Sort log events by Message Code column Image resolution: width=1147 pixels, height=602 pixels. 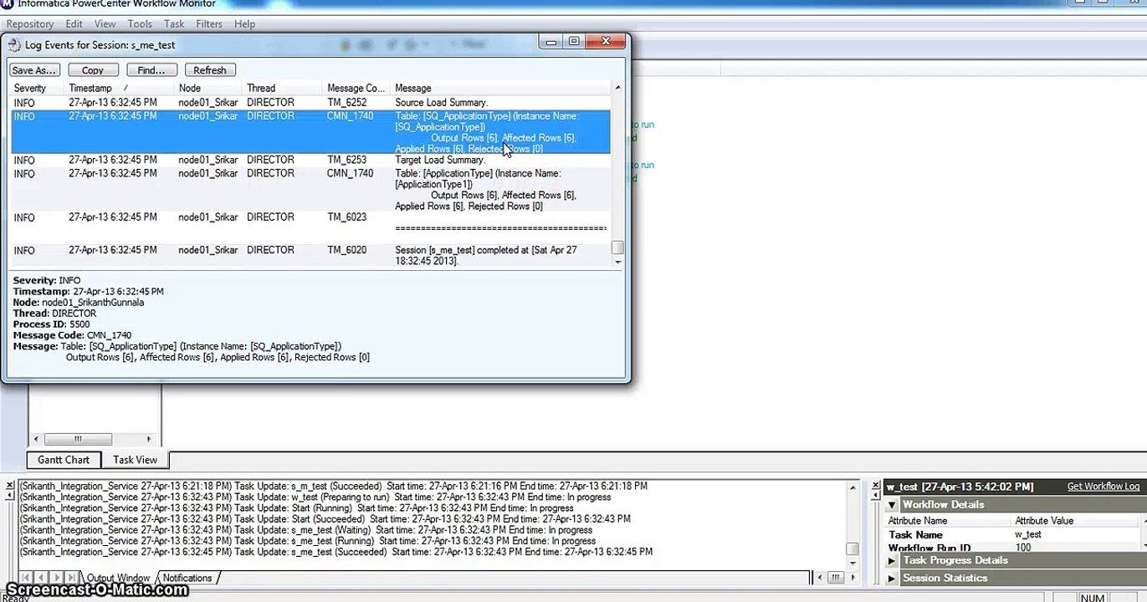pyautogui.click(x=357, y=88)
